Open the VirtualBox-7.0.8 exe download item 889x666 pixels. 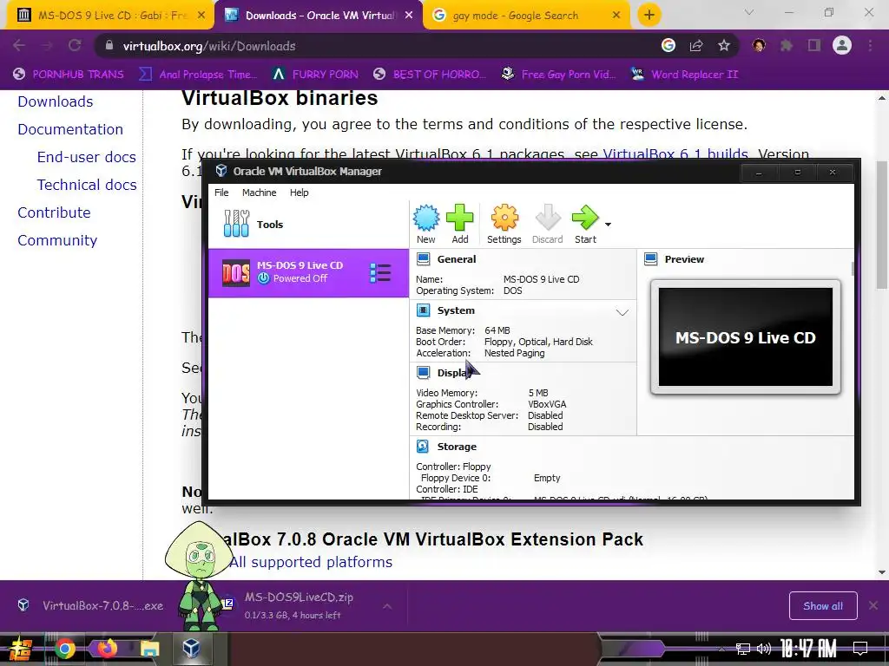pyautogui.click(x=90, y=605)
